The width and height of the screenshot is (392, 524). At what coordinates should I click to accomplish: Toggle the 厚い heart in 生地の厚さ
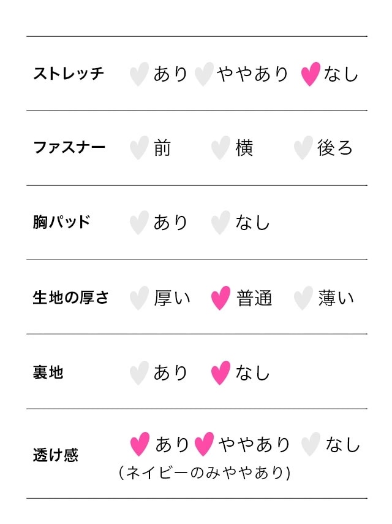(x=139, y=298)
